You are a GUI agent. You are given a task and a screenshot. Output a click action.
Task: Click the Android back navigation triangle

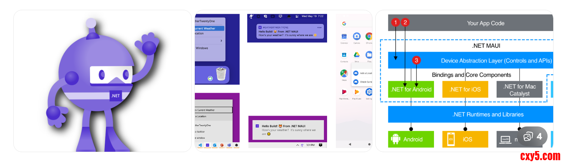click(x=350, y=144)
